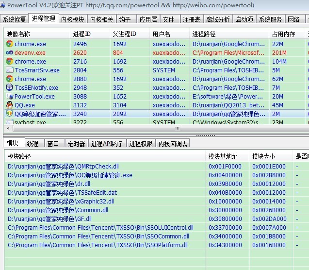Switch to the 注册表 tab
The height and width of the screenshot is (270, 309).
[192, 19]
